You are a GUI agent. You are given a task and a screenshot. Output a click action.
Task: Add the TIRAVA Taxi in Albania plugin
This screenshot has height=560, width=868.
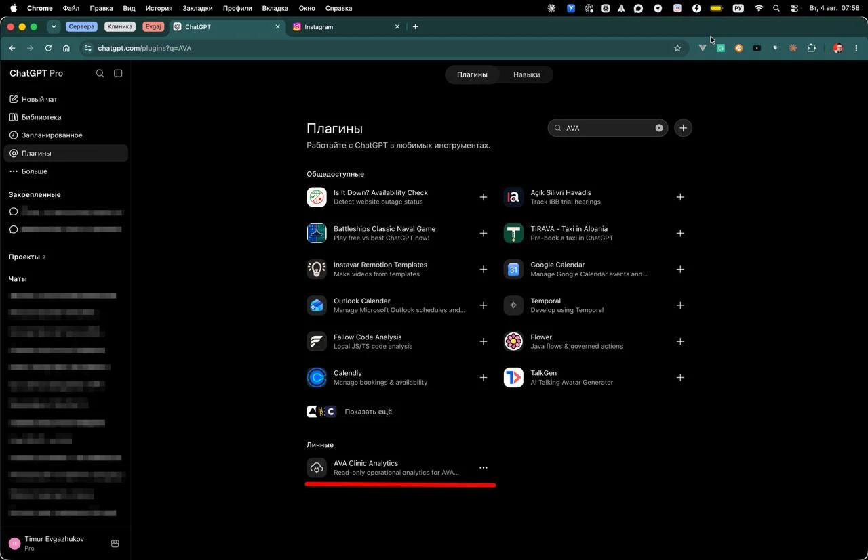coord(680,233)
